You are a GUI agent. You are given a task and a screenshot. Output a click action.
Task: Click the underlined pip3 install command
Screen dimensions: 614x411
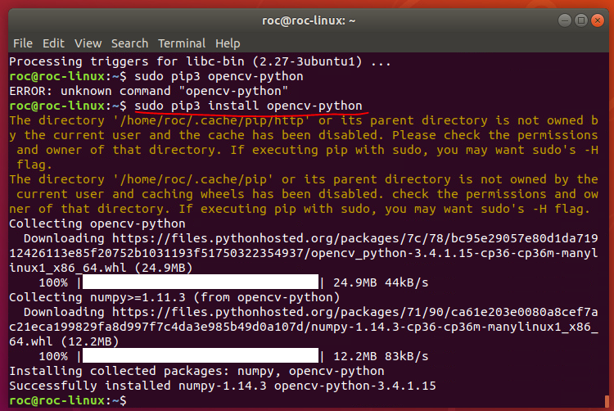[x=248, y=106]
